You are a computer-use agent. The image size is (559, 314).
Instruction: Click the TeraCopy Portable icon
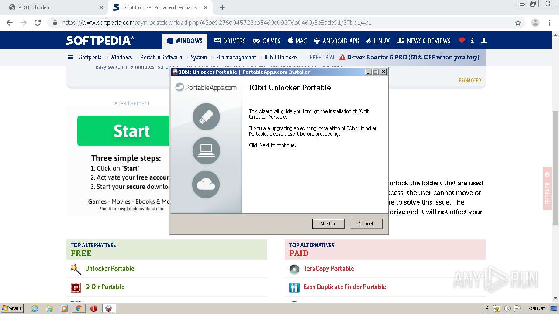tap(294, 269)
